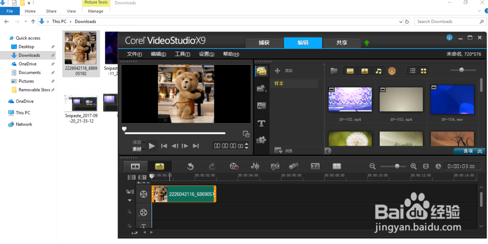Open the sound mixer waveform icon
Image resolution: width=488 pixels, height=244 pixels.
point(255,167)
